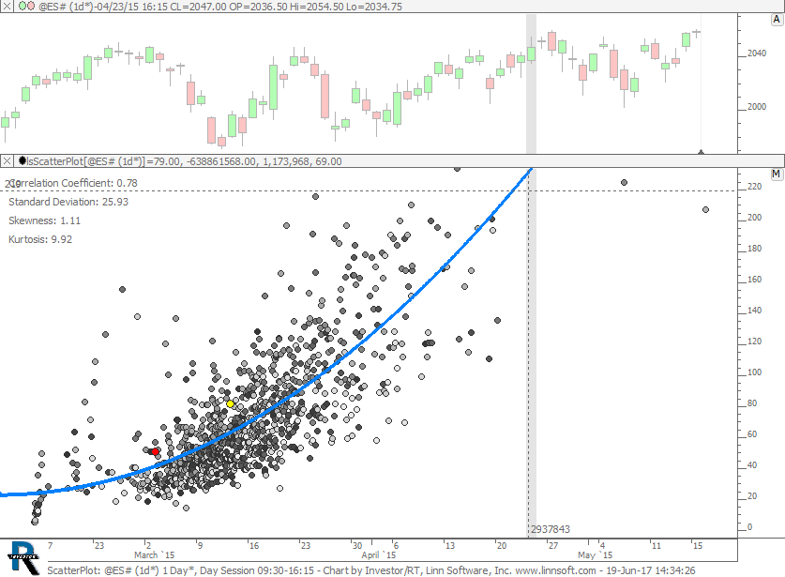Toggle the 'M' scale button on scatter pane
785x577 pixels.
click(x=777, y=174)
